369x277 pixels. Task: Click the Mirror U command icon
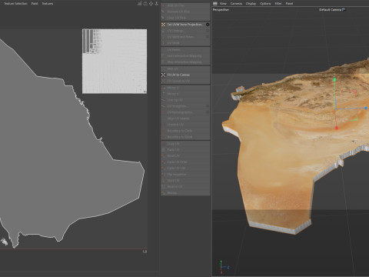163,88
